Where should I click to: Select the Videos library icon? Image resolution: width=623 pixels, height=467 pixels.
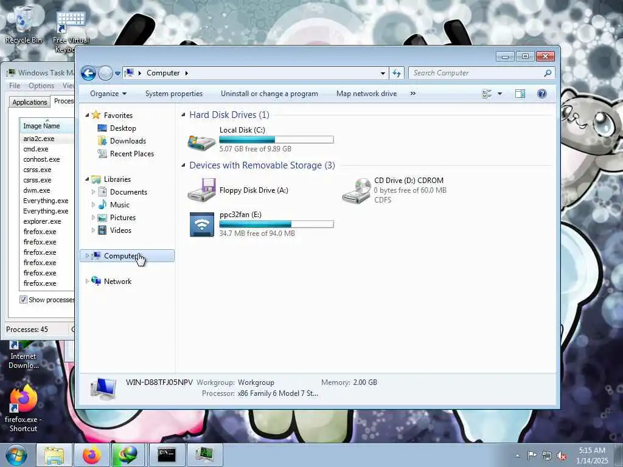click(102, 230)
